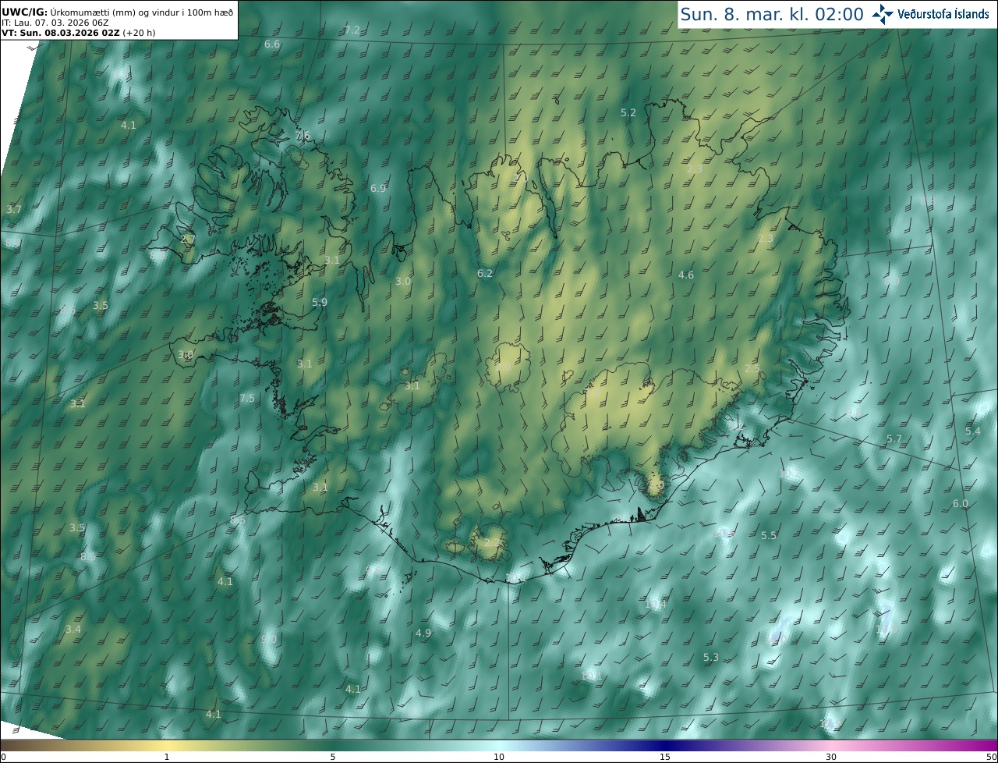Click the colorbar tick label 0
The image size is (998, 763).
coord(2,757)
